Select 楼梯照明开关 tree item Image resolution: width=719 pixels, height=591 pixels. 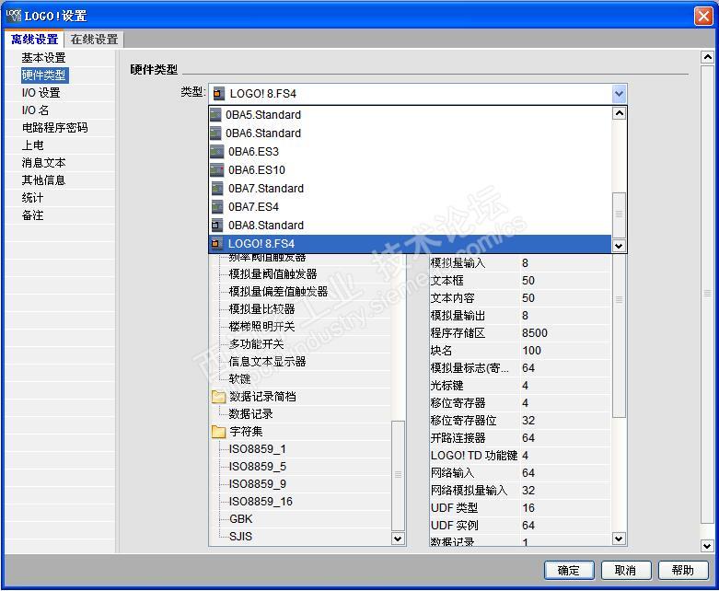point(261,327)
